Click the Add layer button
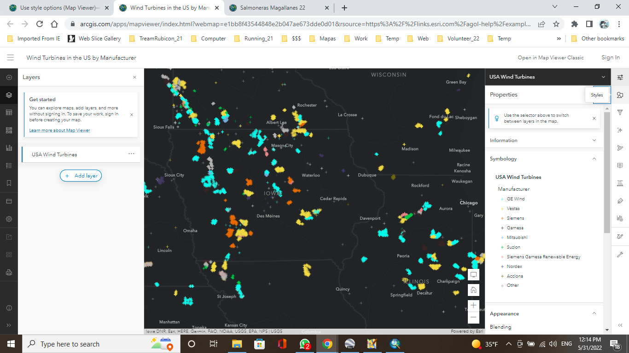 81,176
